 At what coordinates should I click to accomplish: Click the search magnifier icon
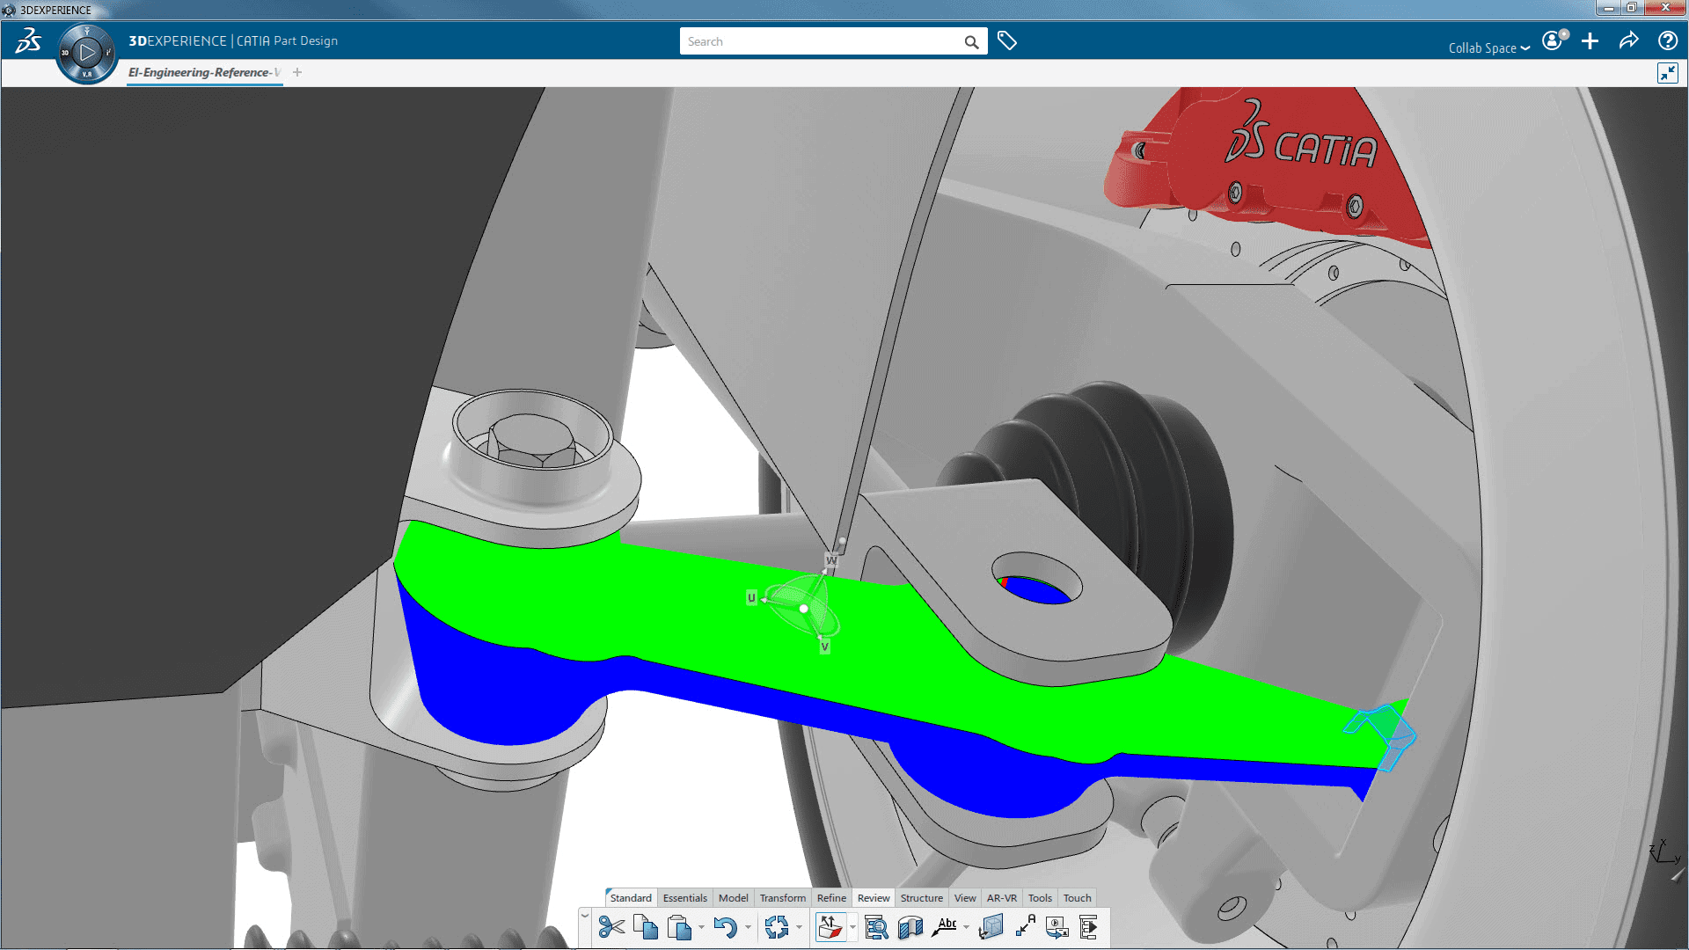pyautogui.click(x=971, y=41)
